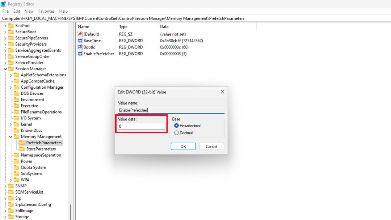Click the FileRenameOperations folder icon
The height and width of the screenshot is (220, 391).
[x=16, y=112]
